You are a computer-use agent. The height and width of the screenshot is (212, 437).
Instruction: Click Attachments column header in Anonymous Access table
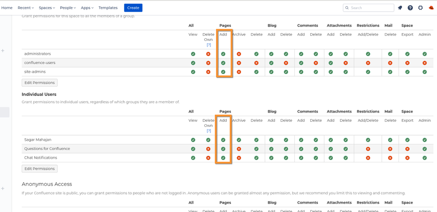[x=339, y=202]
